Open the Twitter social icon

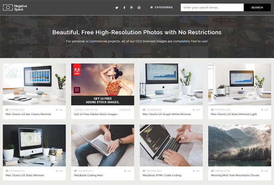coord(117,8)
